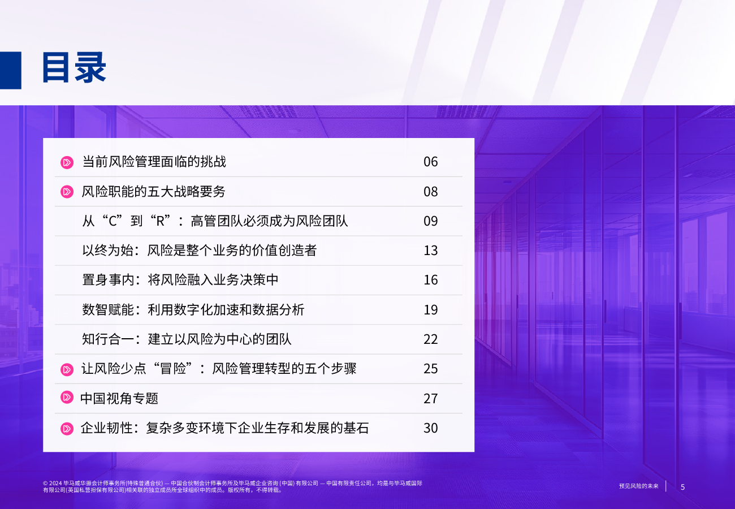
Task: Click page number 06
Action: click(x=431, y=162)
